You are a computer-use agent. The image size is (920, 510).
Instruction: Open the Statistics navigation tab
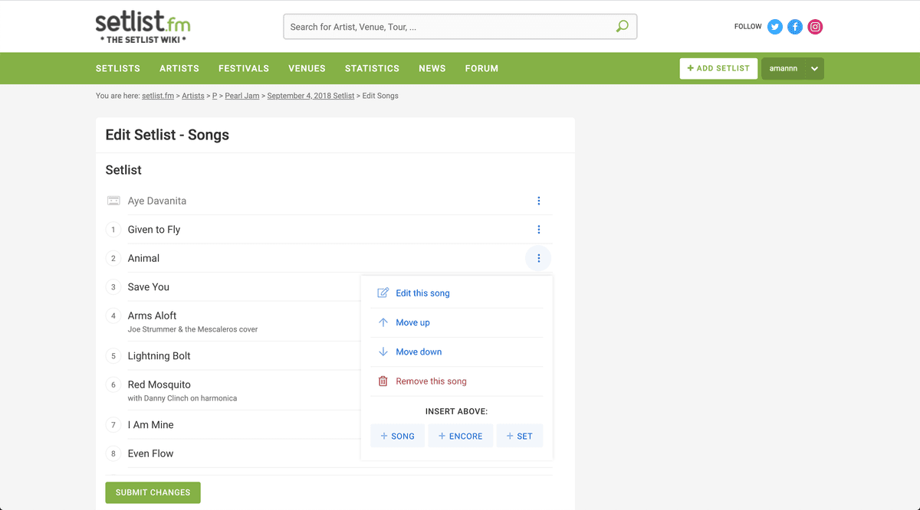[372, 68]
